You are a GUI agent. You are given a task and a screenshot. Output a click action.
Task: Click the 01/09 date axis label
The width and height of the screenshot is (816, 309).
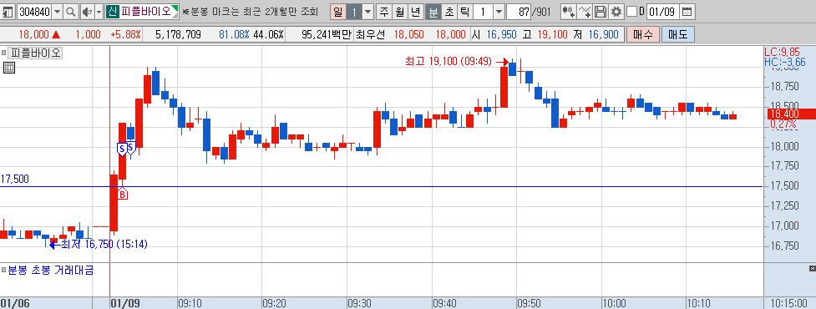click(124, 303)
